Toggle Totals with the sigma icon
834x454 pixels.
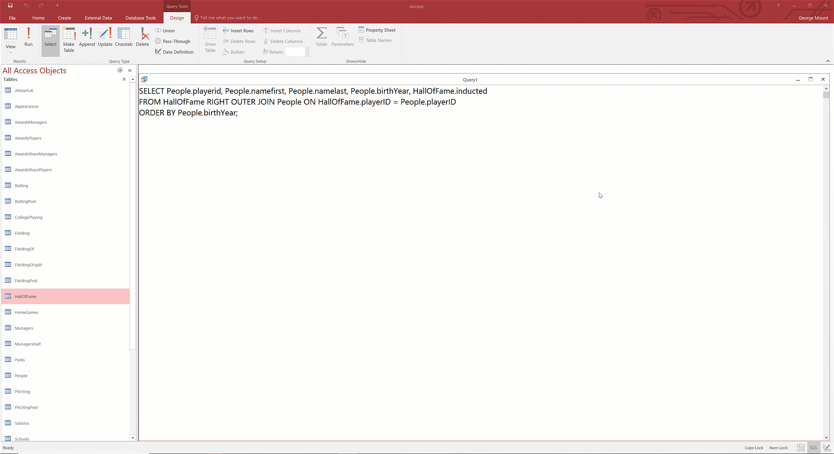(321, 37)
